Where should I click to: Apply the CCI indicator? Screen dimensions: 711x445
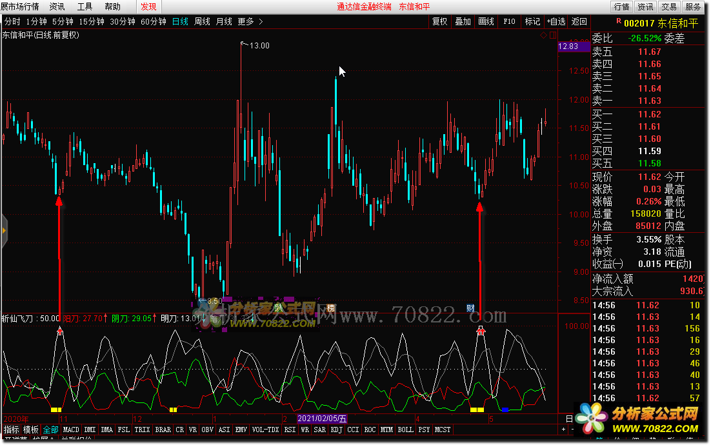353,430
